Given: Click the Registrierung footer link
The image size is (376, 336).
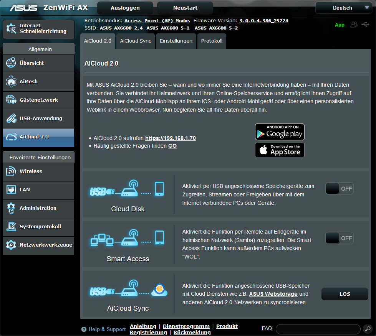Looking at the screenshot, I should point(148,333).
